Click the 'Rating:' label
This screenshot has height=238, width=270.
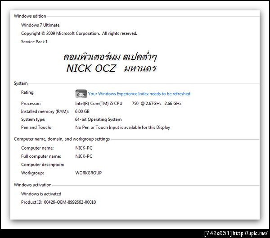[28, 92]
